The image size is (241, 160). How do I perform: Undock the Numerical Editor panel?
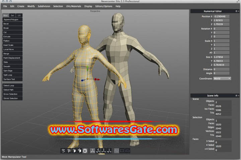pos(236,11)
